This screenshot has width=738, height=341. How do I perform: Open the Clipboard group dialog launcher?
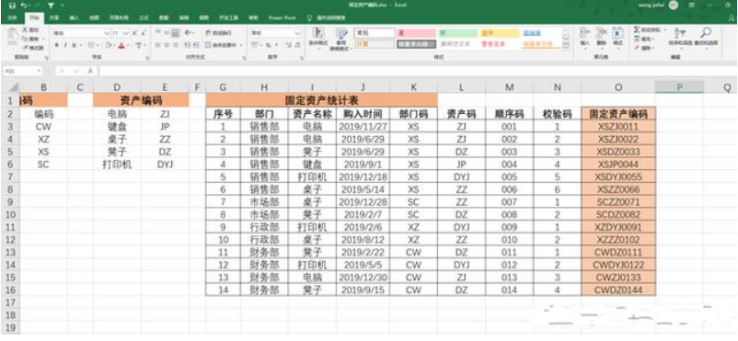tap(47, 57)
